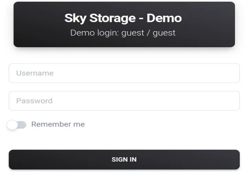Activate the field below Username
The height and width of the screenshot is (176, 247).
(124, 101)
